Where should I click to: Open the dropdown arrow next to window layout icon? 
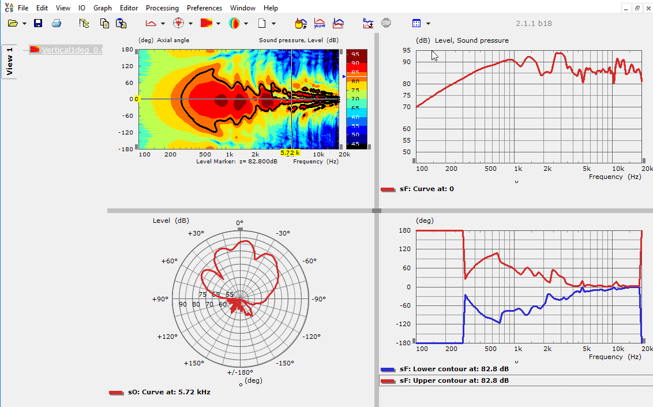[x=428, y=24]
